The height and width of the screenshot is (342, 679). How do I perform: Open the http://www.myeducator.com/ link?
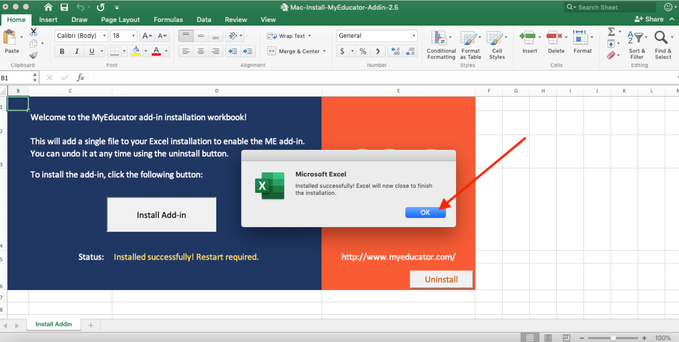click(398, 256)
